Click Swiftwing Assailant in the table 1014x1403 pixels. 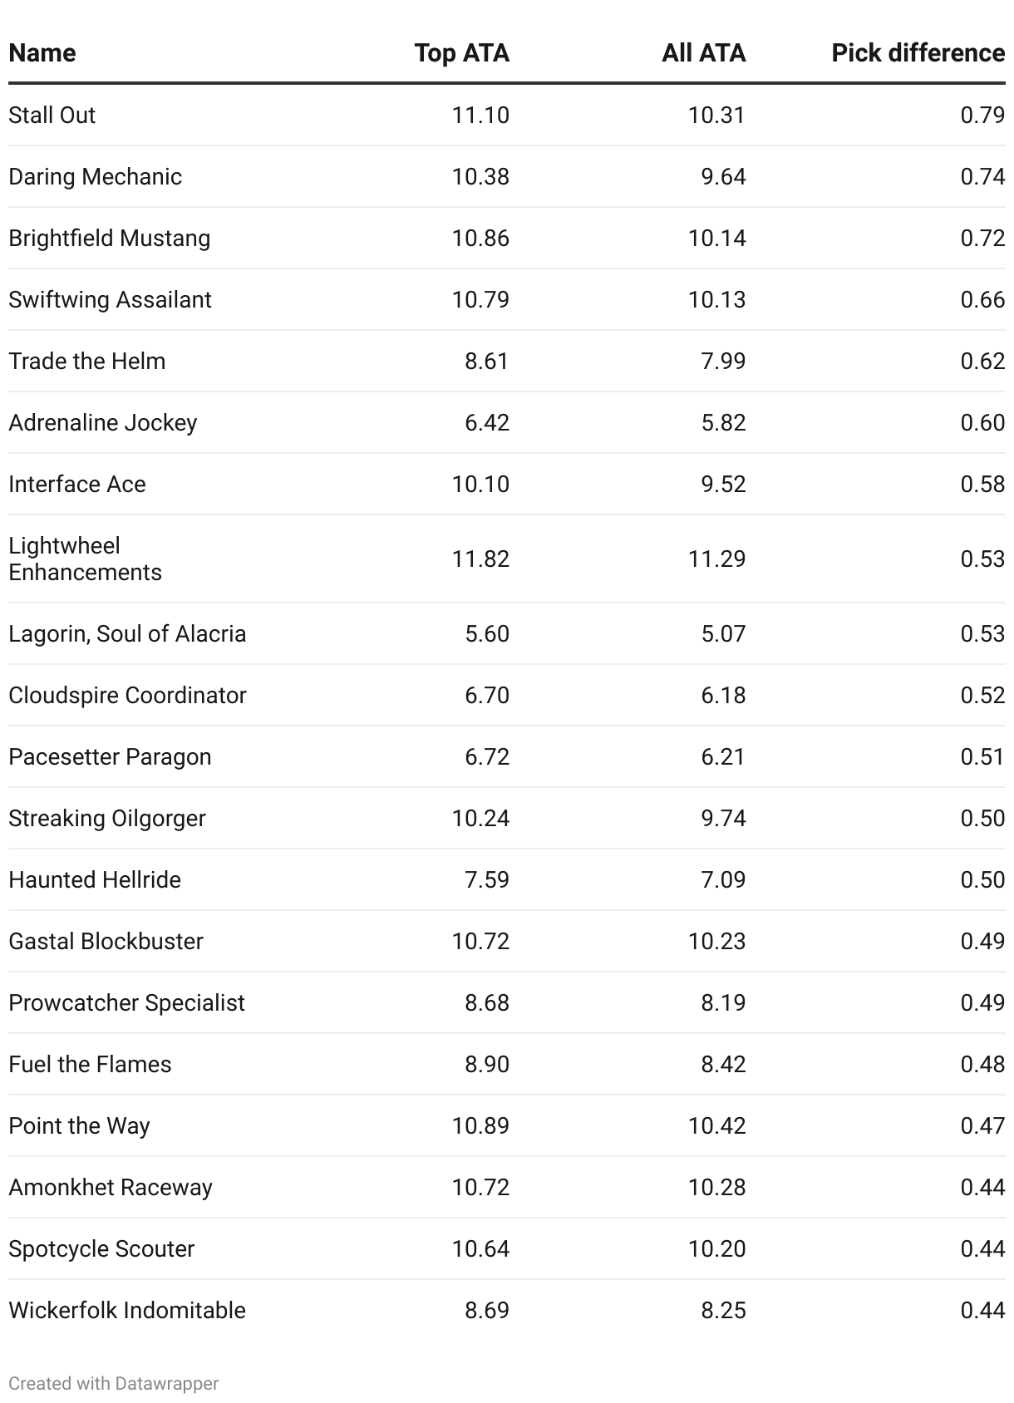[x=111, y=299]
